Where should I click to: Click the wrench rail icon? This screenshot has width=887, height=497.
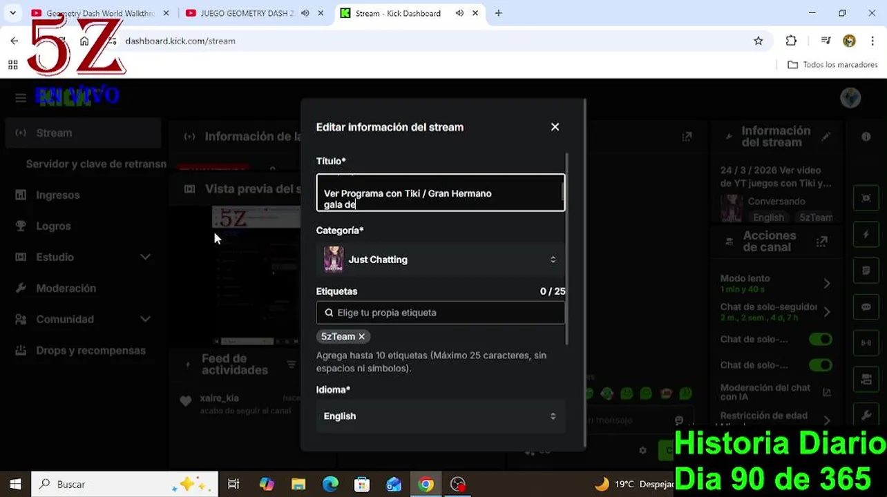[866, 414]
